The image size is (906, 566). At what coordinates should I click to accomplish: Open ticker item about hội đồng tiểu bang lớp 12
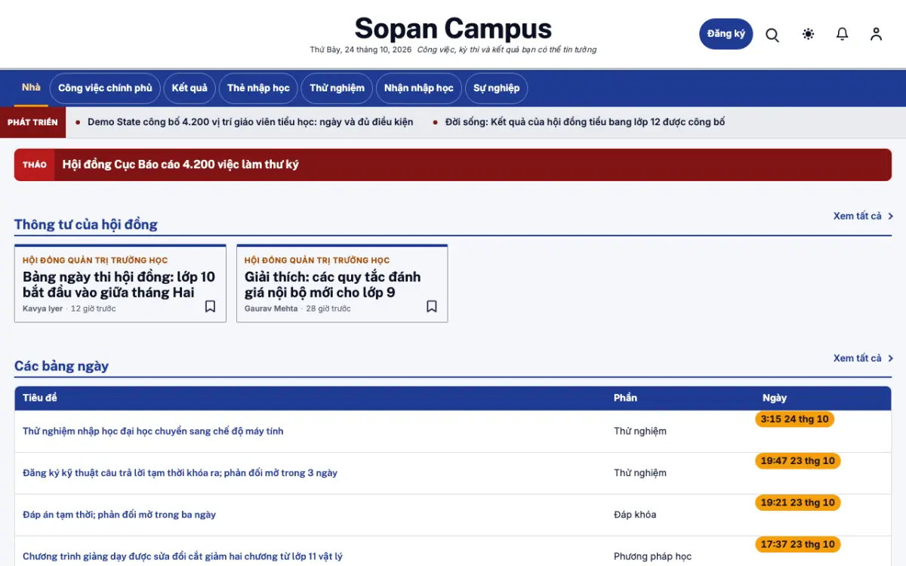[x=585, y=122]
